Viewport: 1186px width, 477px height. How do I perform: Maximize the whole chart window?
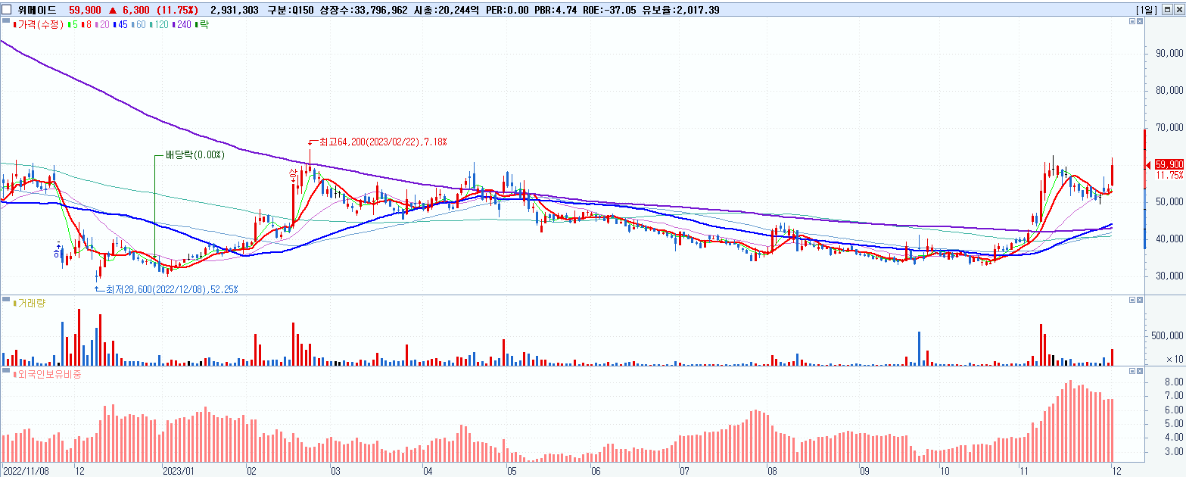click(x=1166, y=9)
